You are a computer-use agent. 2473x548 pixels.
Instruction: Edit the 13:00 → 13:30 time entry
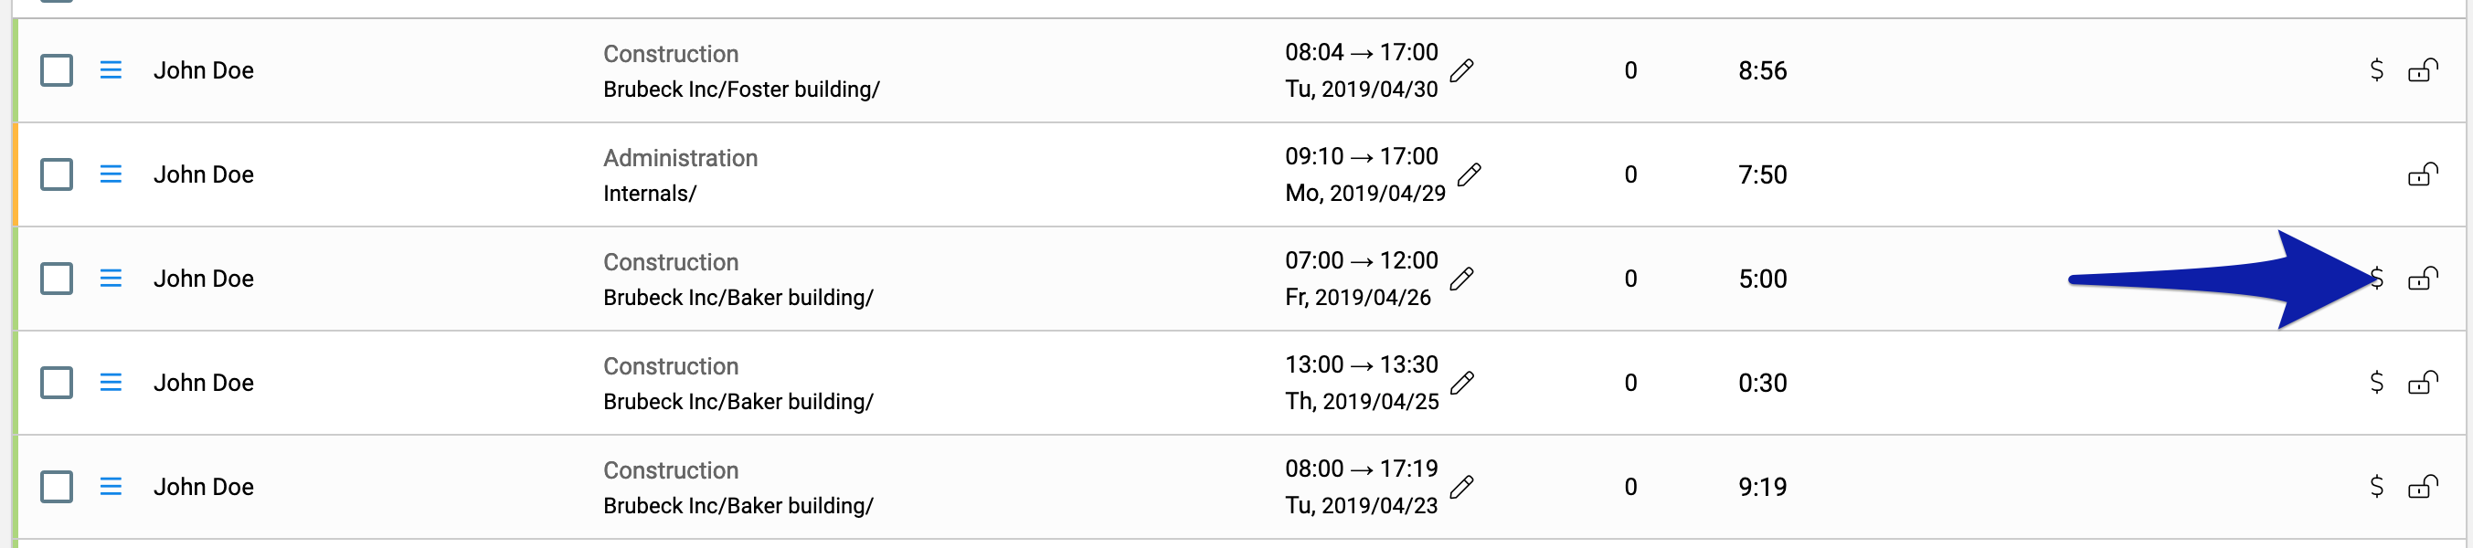pos(1461,383)
